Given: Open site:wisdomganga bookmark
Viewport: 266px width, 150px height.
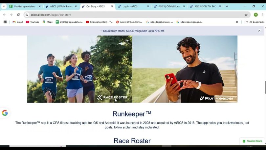Looking at the screenshot, I should (189, 22).
